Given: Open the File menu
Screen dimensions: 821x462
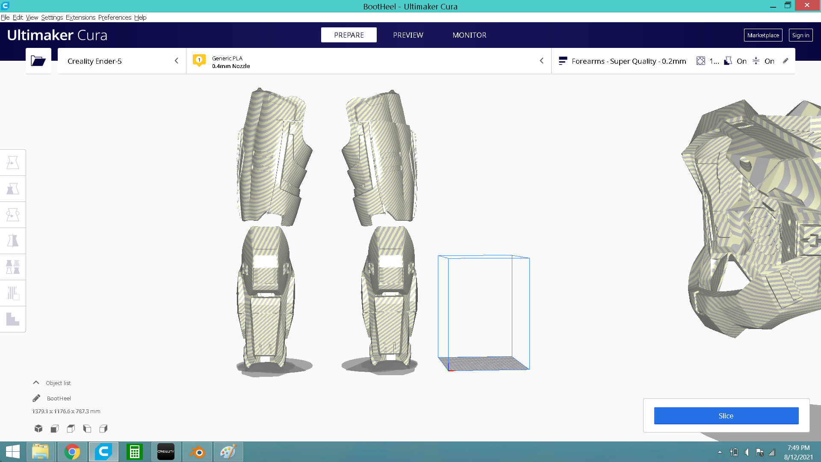Looking at the screenshot, I should pos(5,18).
